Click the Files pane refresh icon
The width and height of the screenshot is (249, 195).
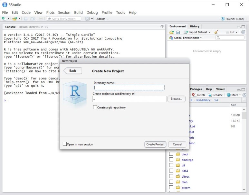[x=244, y=95]
